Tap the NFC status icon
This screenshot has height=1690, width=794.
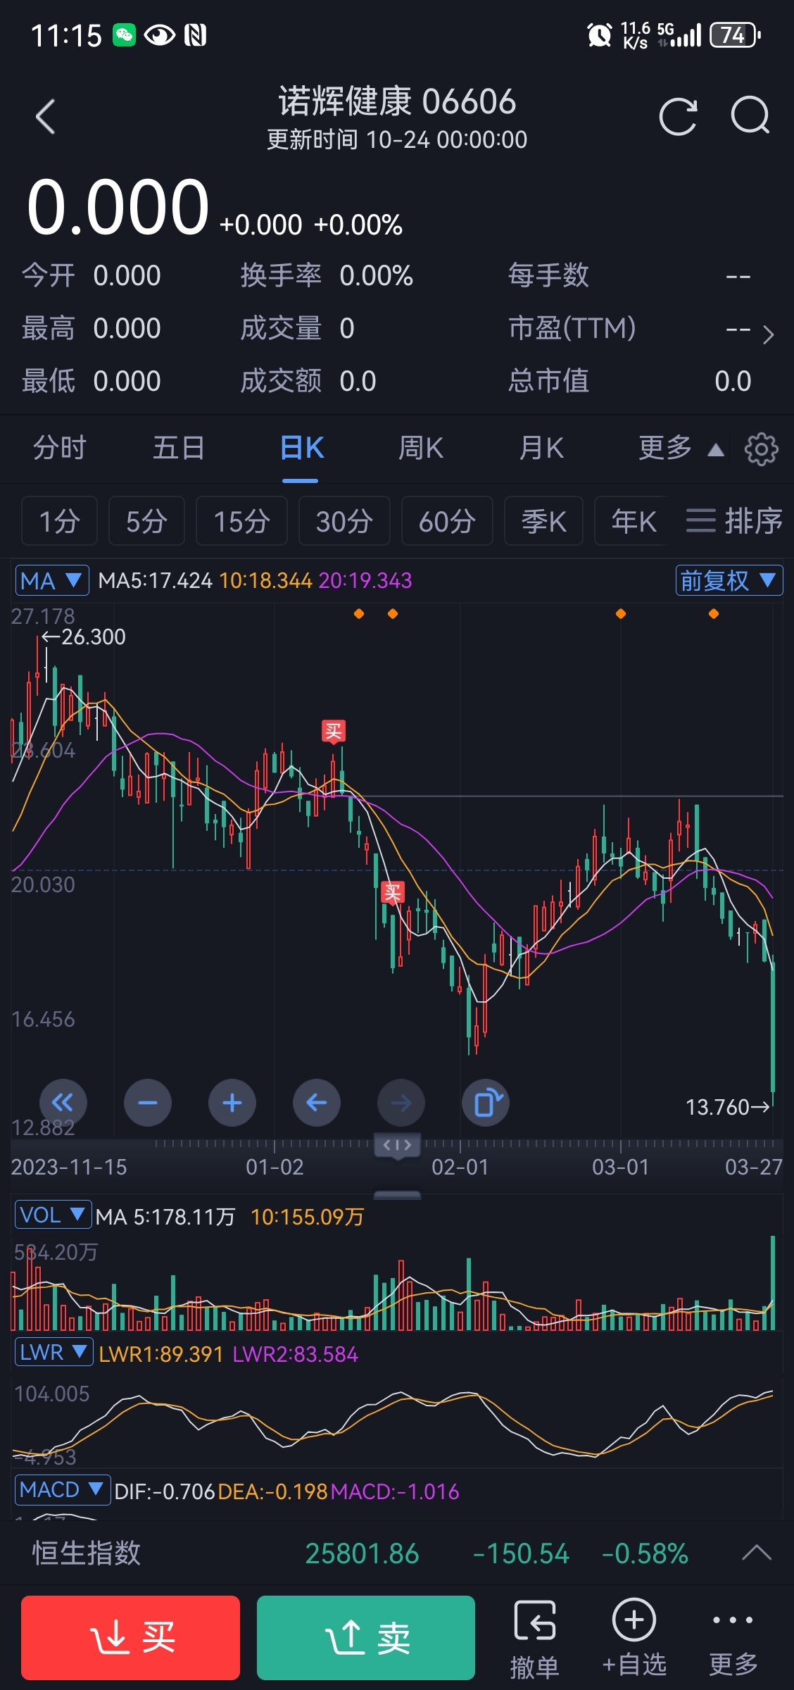(x=195, y=35)
